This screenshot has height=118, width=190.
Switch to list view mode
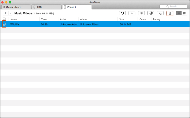pyautogui.click(x=179, y=13)
